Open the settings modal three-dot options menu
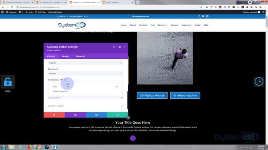The image size is (268, 150). (124, 47)
